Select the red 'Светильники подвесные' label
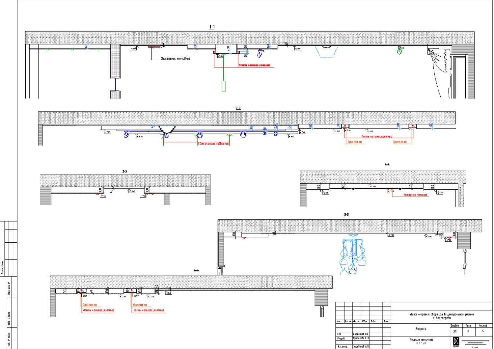The width and height of the screenshot is (494, 349). coord(213,144)
